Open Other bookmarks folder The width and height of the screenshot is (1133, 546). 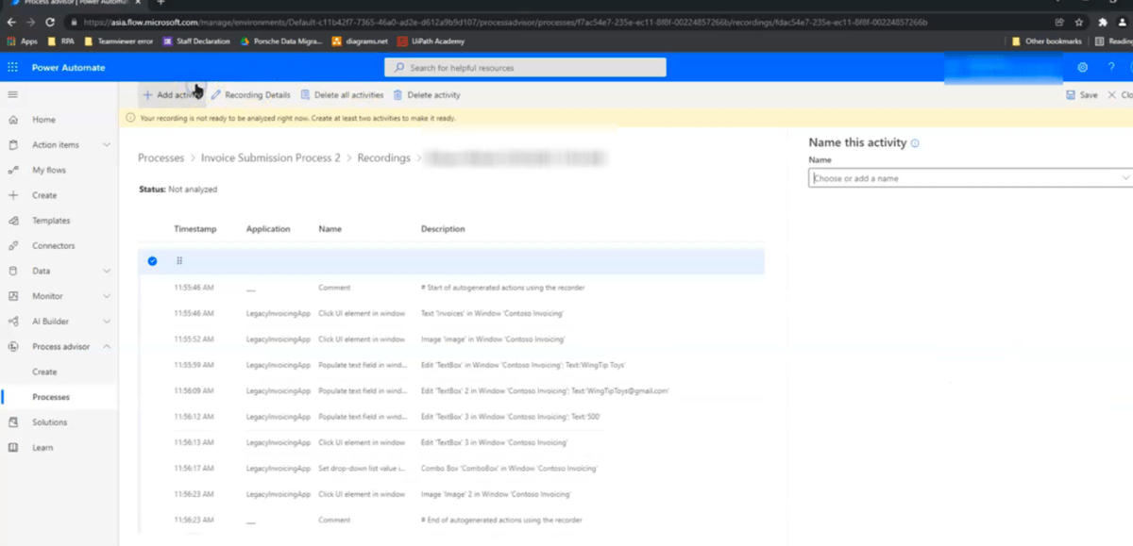coord(1046,41)
